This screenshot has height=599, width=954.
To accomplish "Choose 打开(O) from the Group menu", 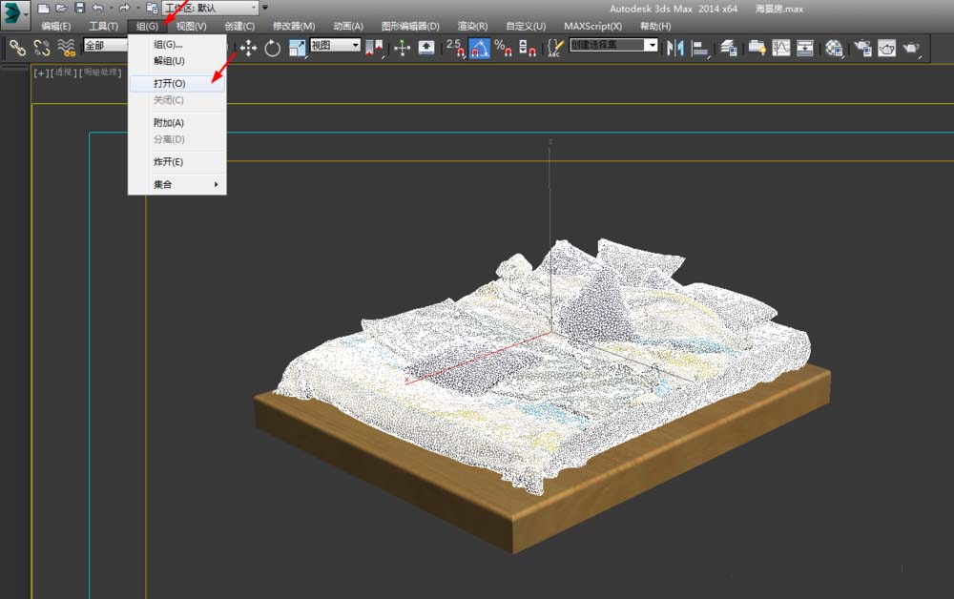I will 170,83.
